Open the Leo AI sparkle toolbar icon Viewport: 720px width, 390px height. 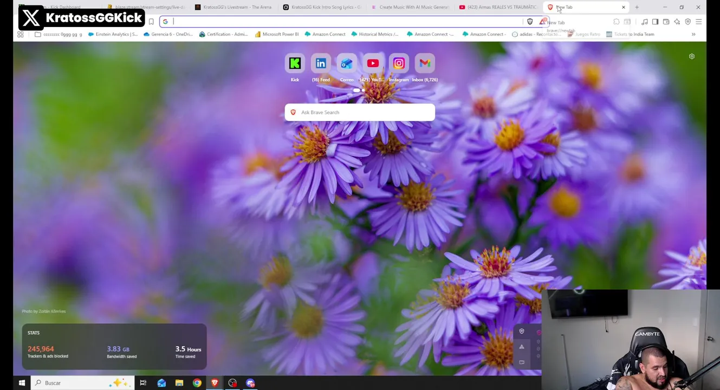tap(677, 22)
